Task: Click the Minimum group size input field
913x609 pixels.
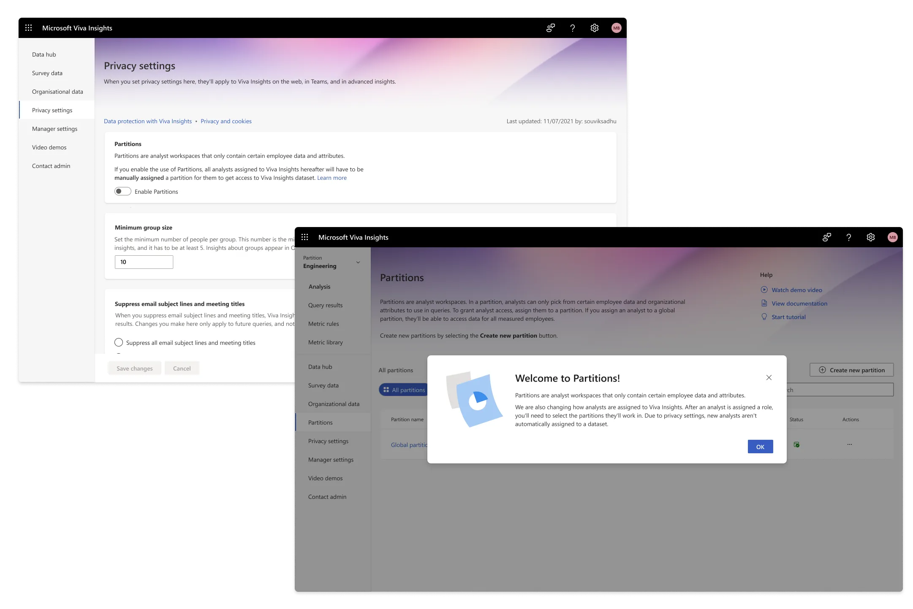Action: 144,262
